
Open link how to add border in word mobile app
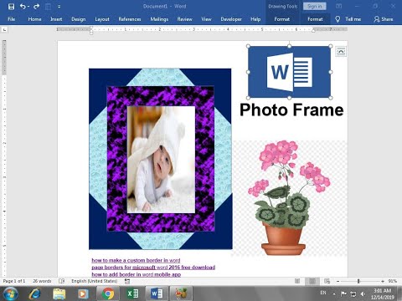pyautogui.click(x=137, y=274)
